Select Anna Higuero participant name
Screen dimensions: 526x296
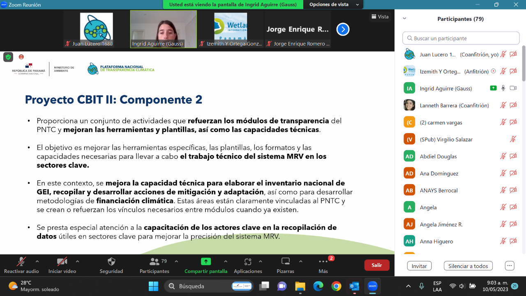tap(436, 241)
